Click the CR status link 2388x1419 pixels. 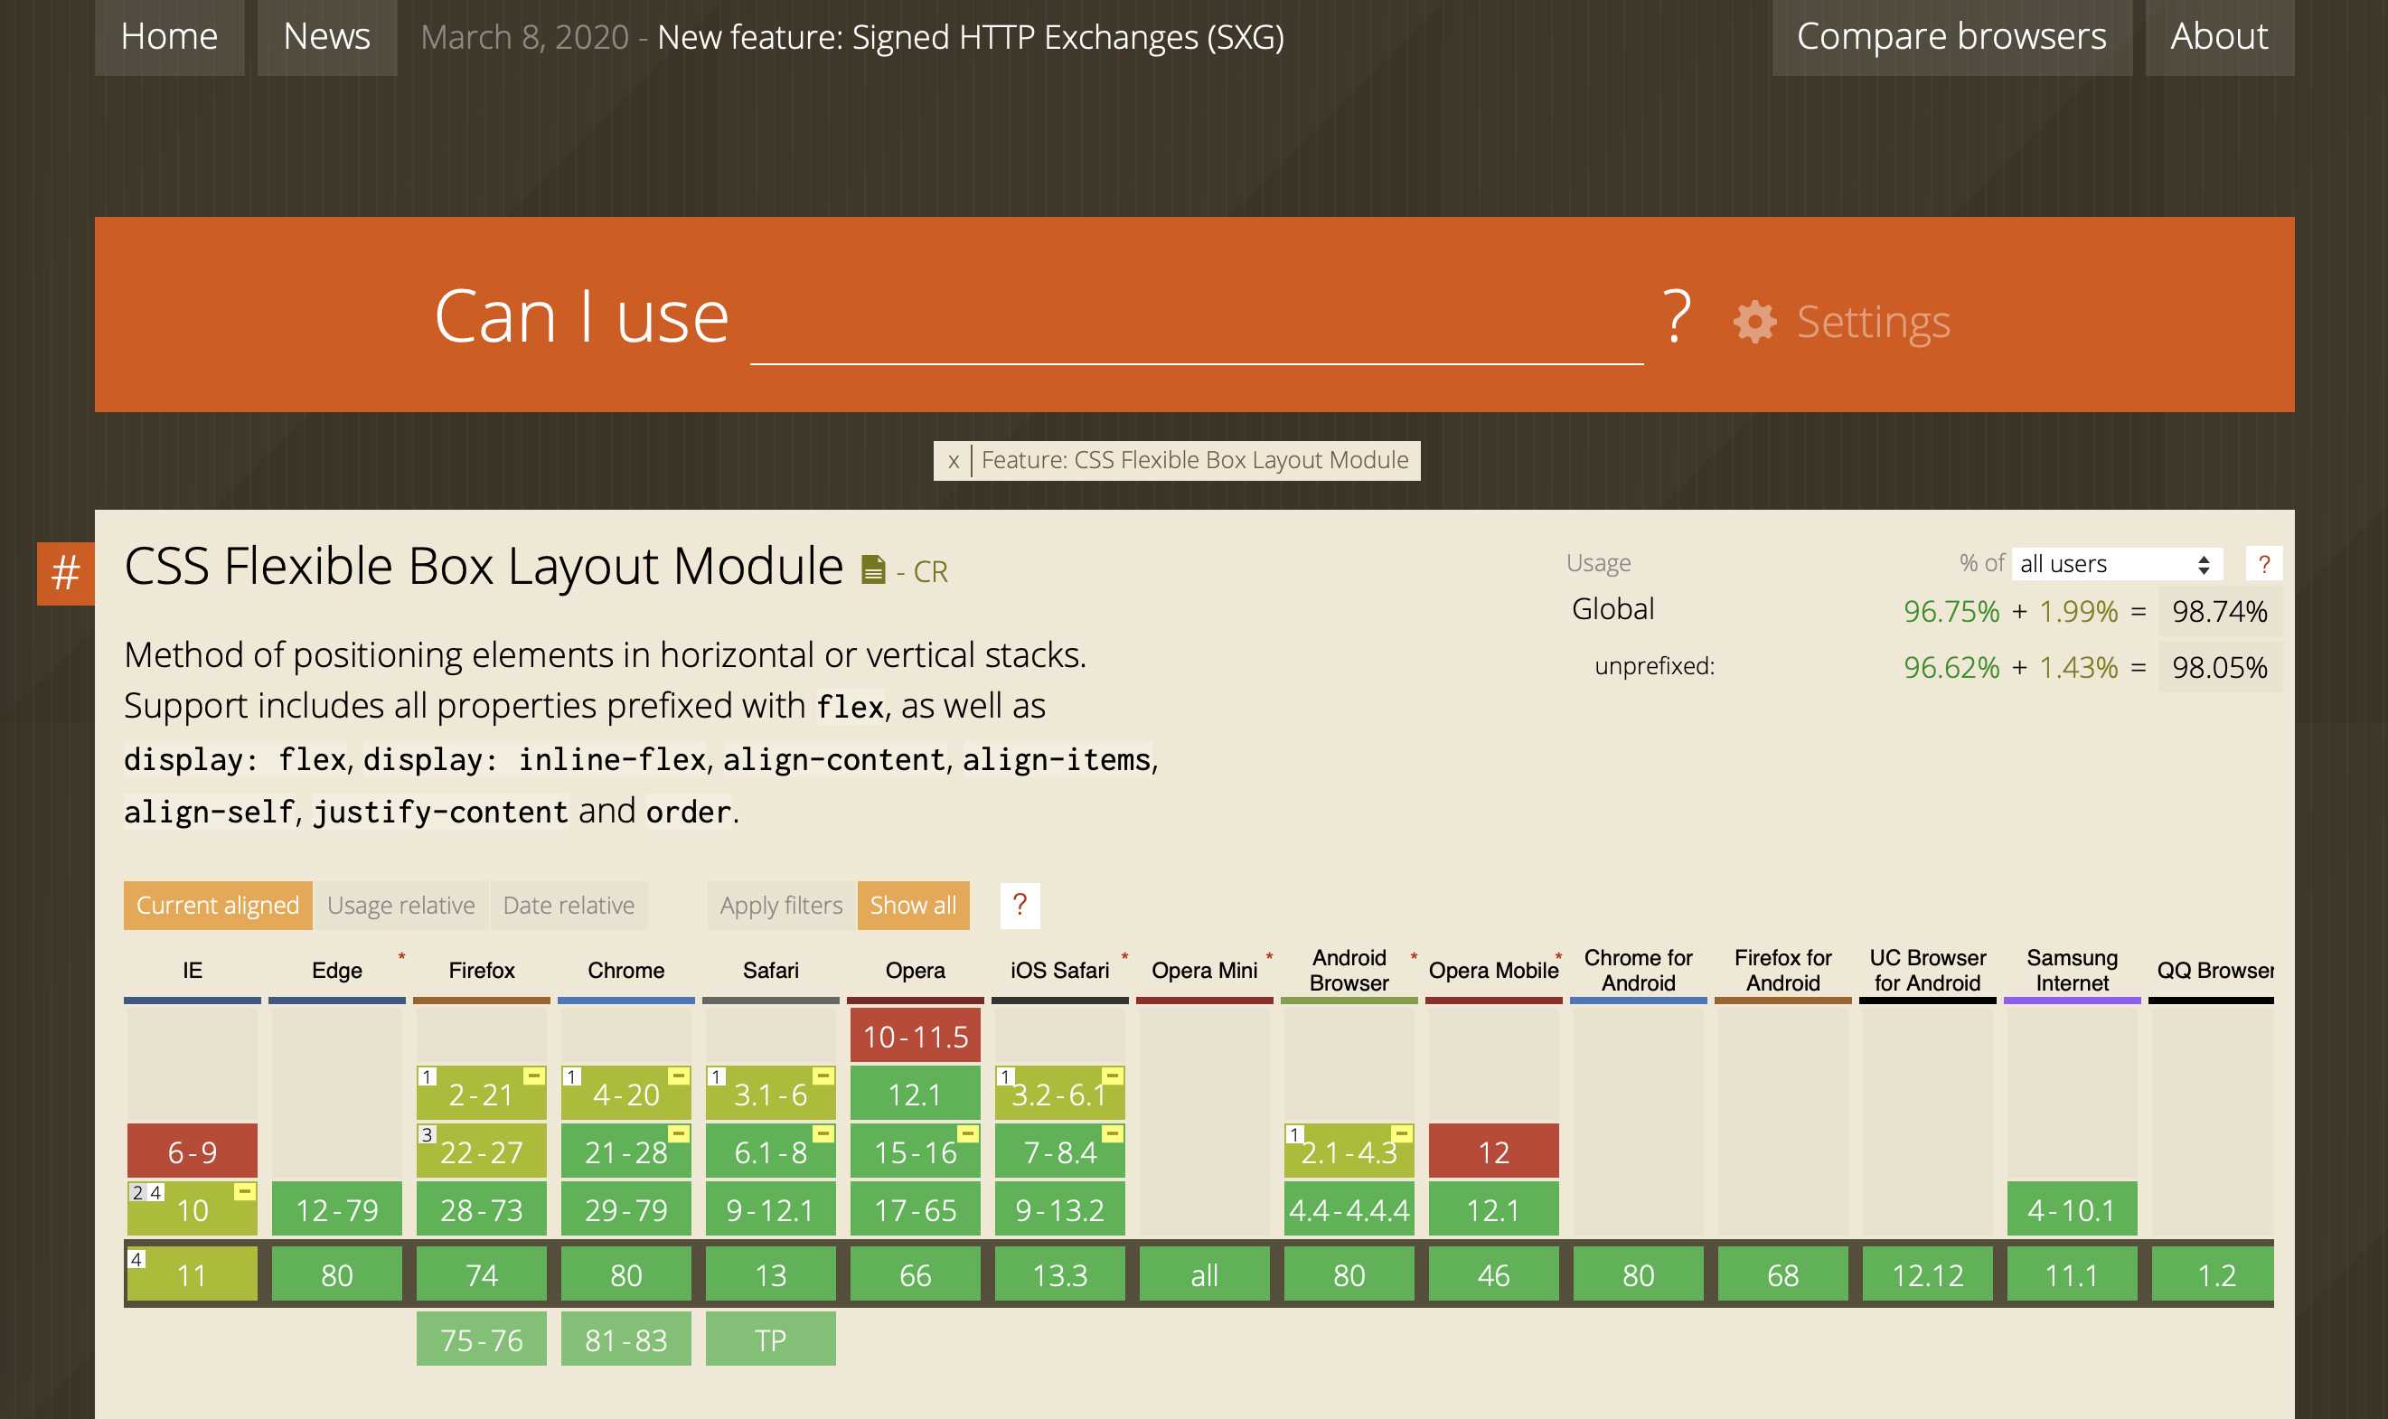tap(930, 572)
